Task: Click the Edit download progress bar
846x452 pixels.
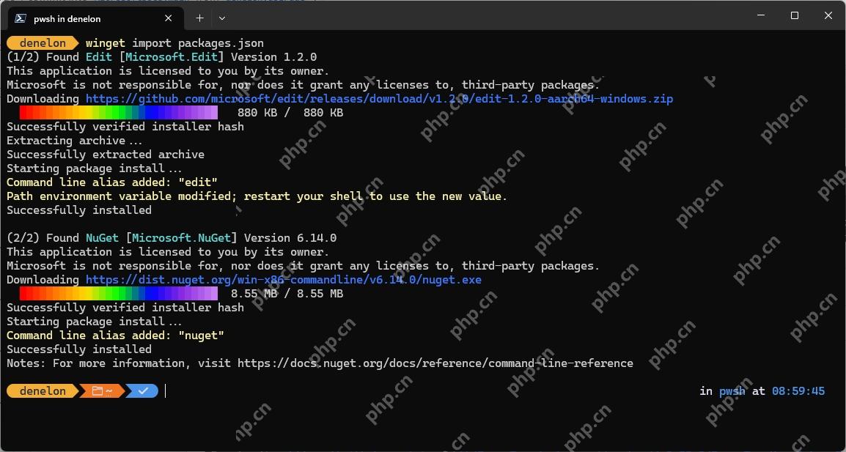Action: pos(119,112)
